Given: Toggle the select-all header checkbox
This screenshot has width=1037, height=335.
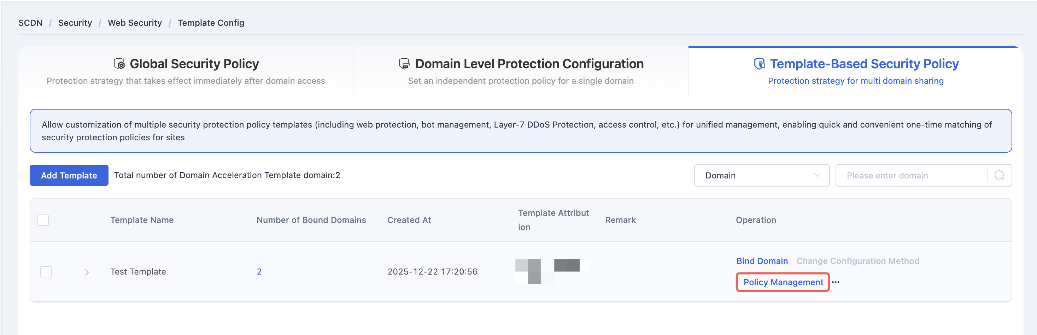Looking at the screenshot, I should pyautogui.click(x=43, y=220).
